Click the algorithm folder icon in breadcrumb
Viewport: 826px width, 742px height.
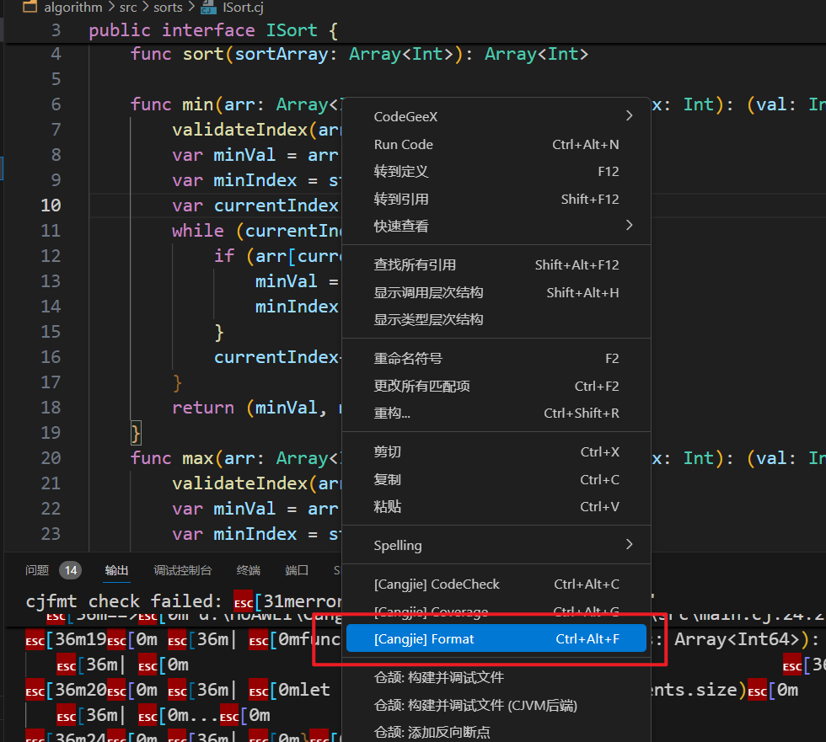[30, 7]
